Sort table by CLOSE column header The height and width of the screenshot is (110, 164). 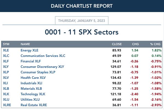[117, 44]
